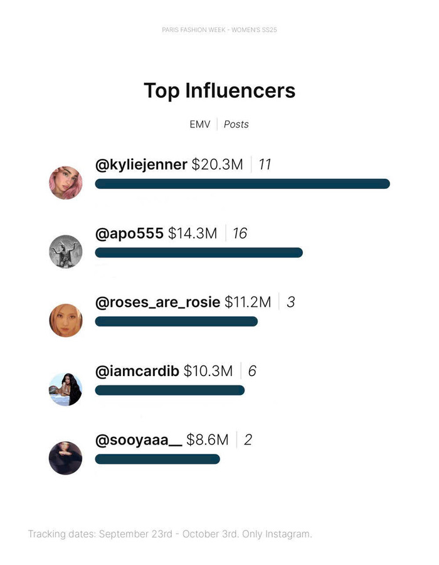Open the @iamcardib username link

(137, 371)
